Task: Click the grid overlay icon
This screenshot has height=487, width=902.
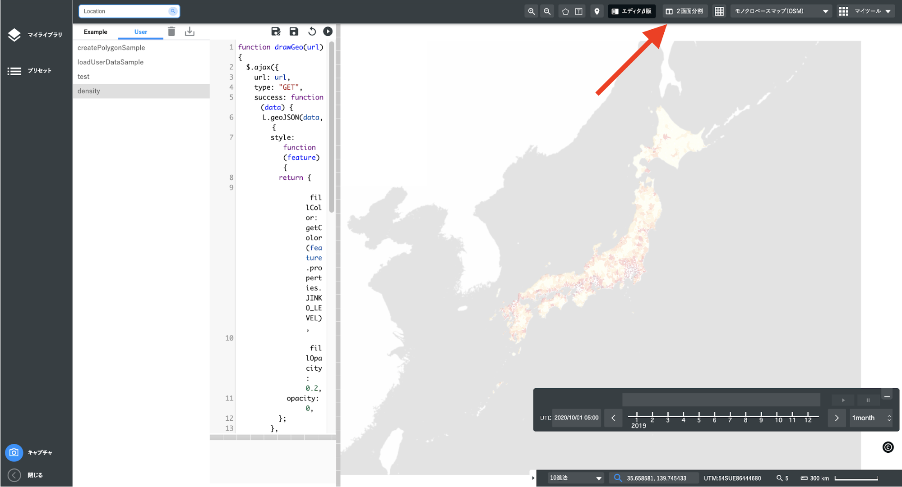Action: (x=719, y=11)
